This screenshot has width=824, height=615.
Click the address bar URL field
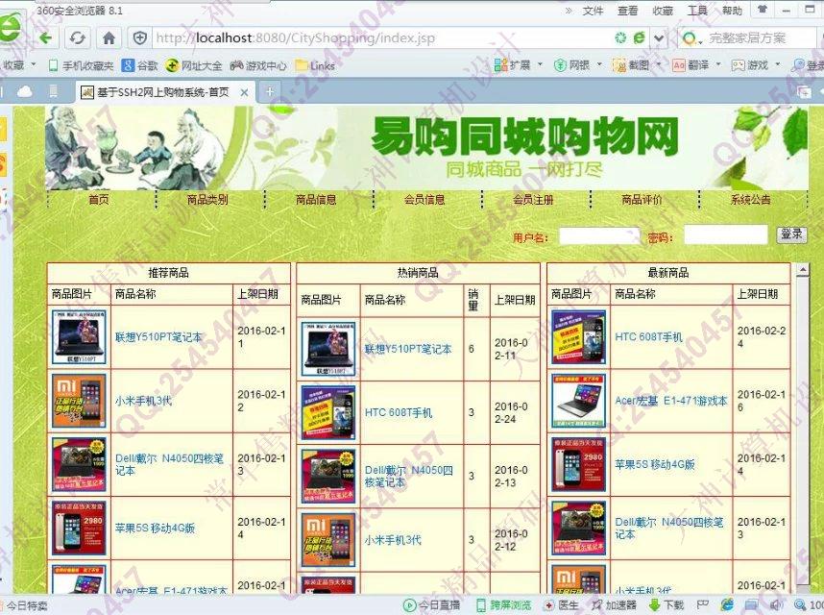click(383, 37)
